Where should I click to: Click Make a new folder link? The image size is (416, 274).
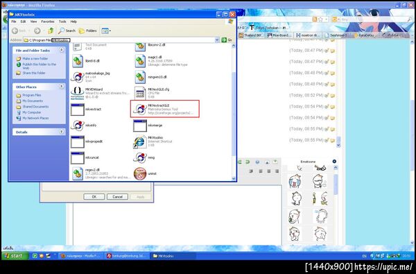click(33, 58)
